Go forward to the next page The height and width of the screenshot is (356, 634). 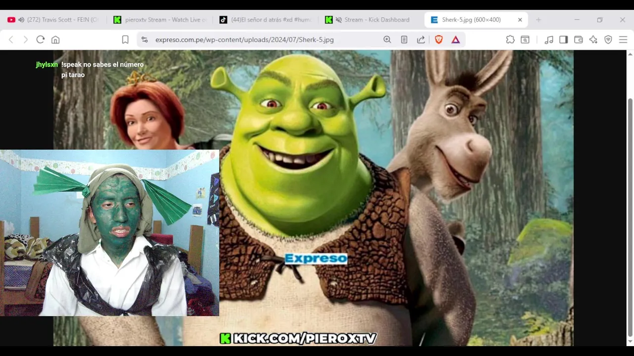coord(25,40)
